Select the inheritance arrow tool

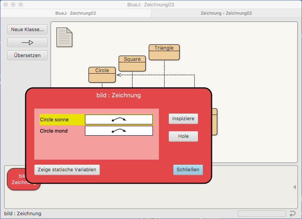point(27,42)
